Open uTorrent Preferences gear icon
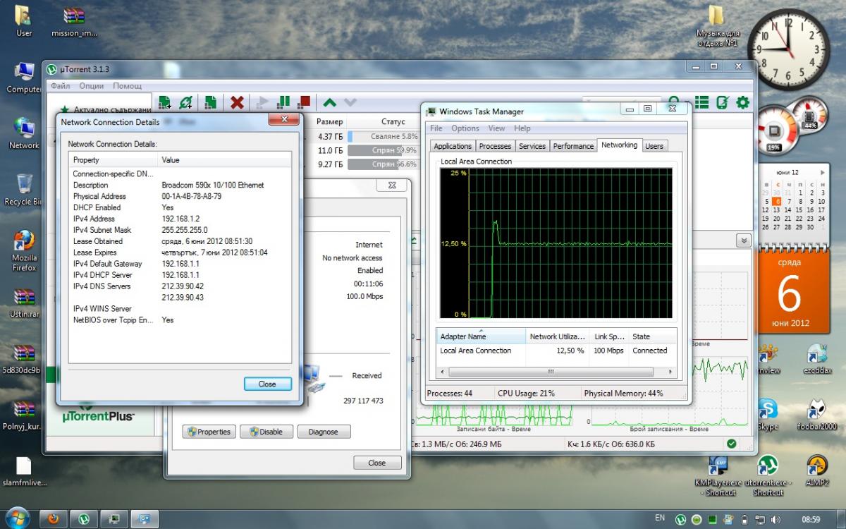The height and width of the screenshot is (529, 846). [742, 103]
